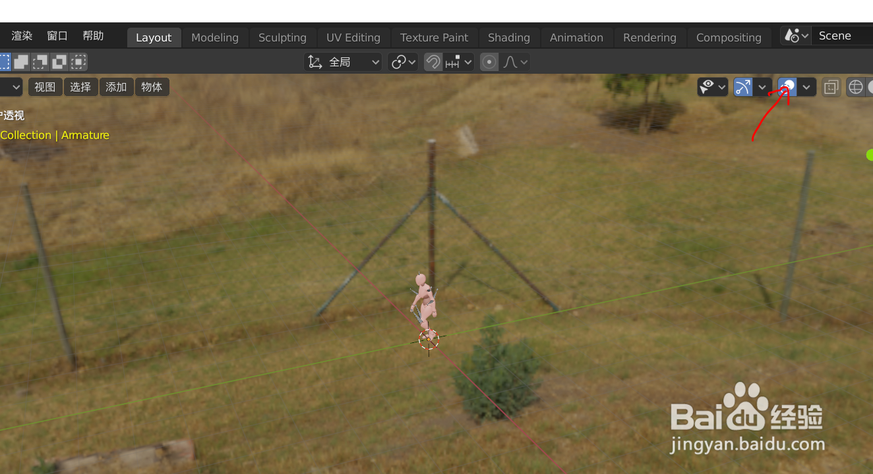Open the snapping options dropdown

(459, 62)
